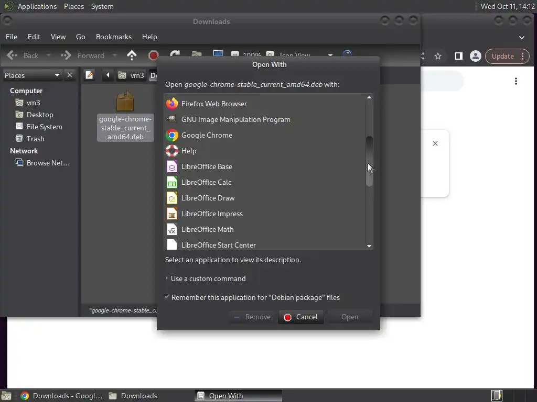Open Back history dropdown arrow
The image size is (537, 402).
(49, 55)
